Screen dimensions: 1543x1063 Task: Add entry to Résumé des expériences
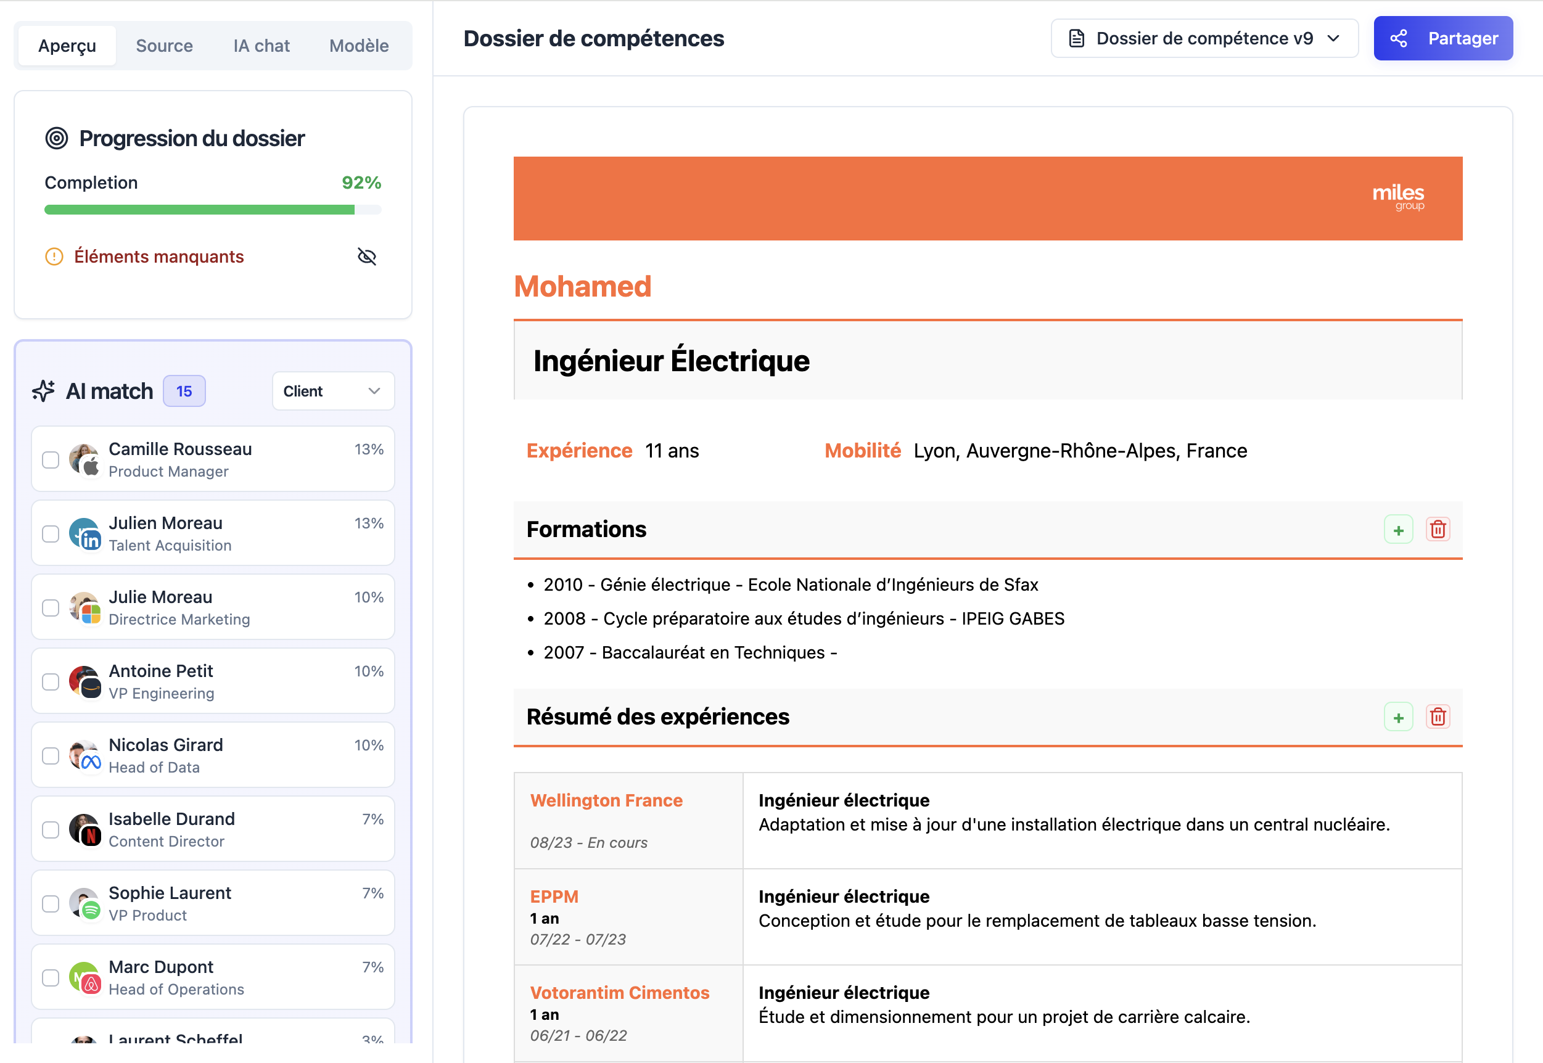tap(1397, 717)
